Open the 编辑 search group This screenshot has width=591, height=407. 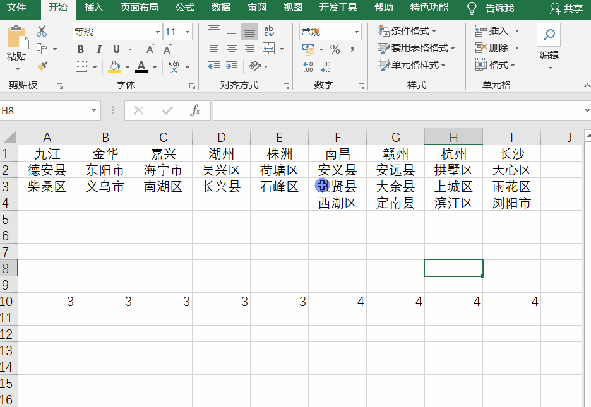(x=549, y=46)
